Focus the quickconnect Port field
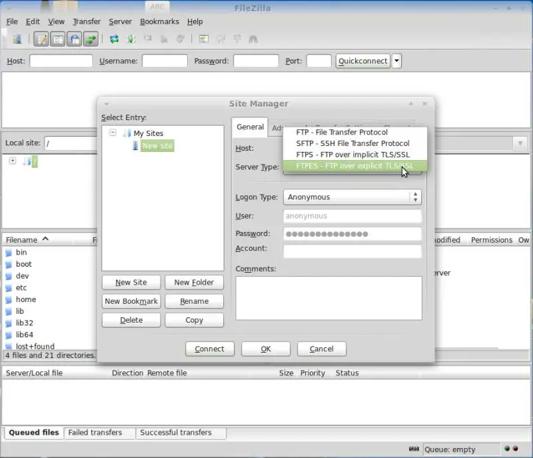 [x=319, y=61]
